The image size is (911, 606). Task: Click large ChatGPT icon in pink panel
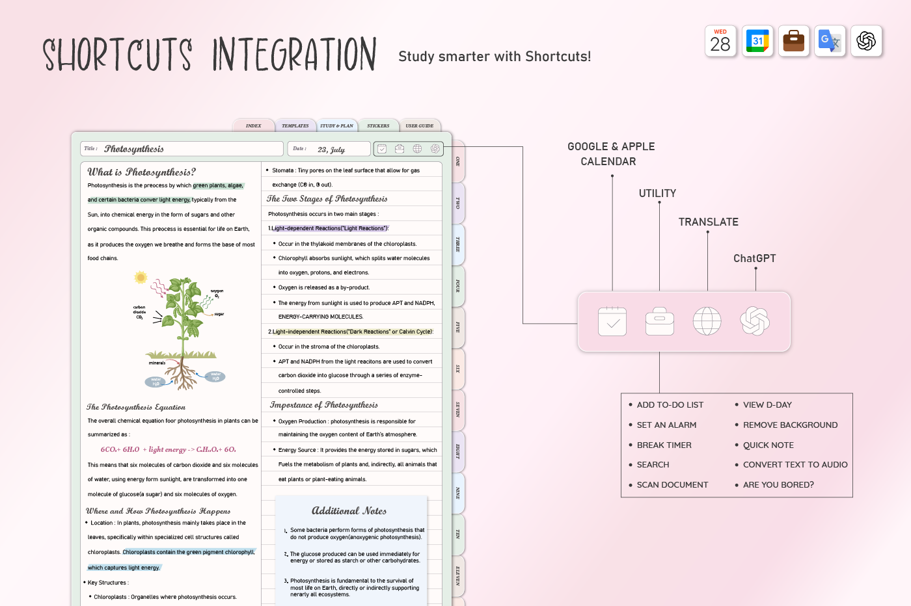click(755, 321)
